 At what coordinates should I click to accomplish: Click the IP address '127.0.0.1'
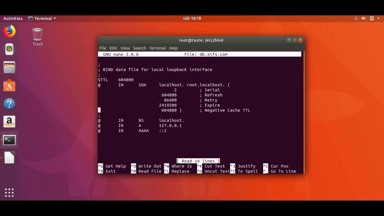[170, 126]
